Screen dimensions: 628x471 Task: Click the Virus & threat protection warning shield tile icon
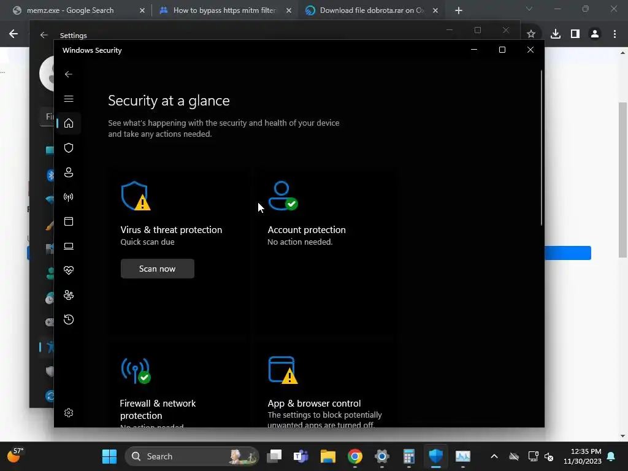pyautogui.click(x=136, y=196)
